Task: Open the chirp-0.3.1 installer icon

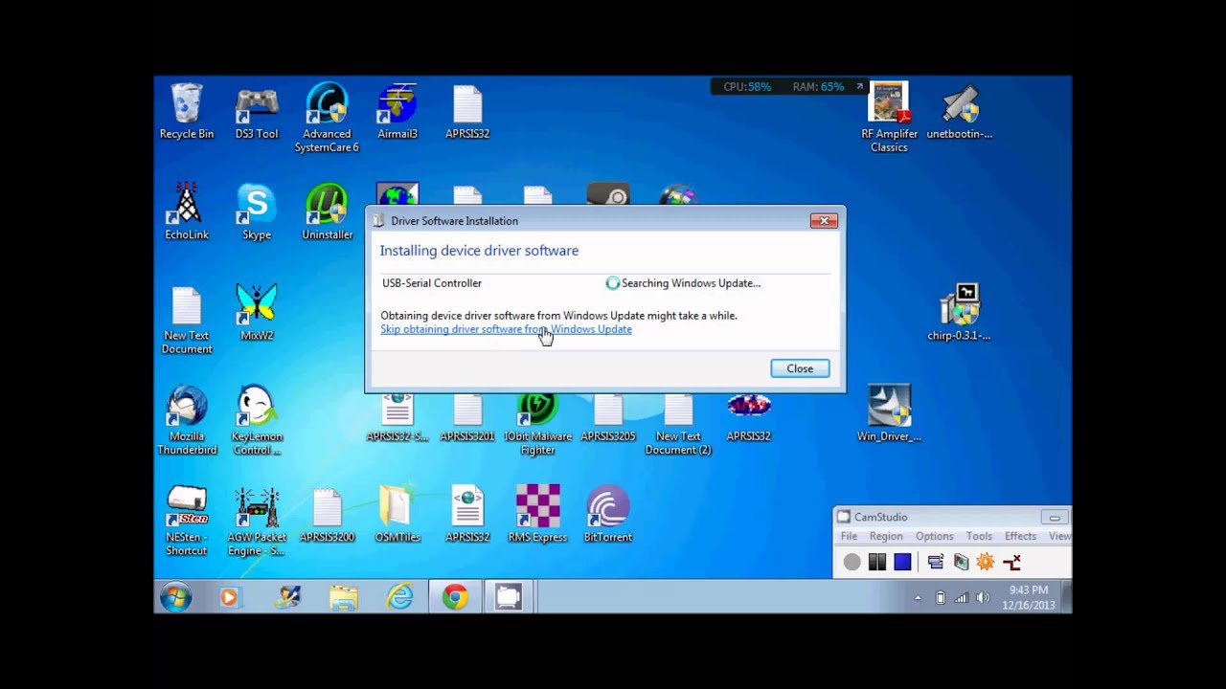Action: [x=960, y=313]
